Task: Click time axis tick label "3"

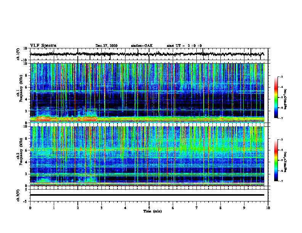Action: click(101, 208)
